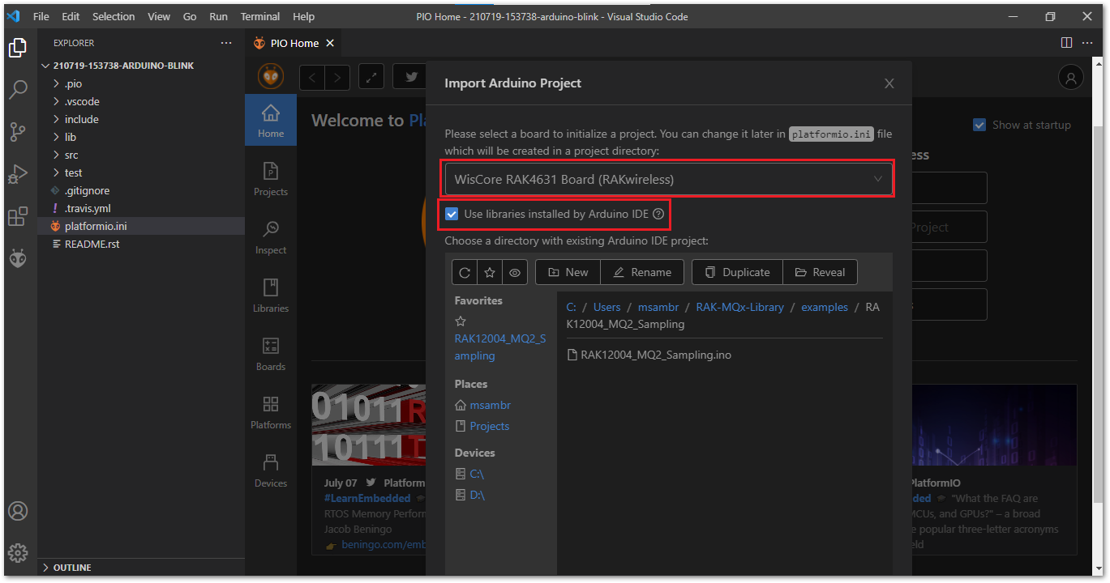
Task: Click the expand fullscreen icon in PIO toolbar
Action: point(371,77)
